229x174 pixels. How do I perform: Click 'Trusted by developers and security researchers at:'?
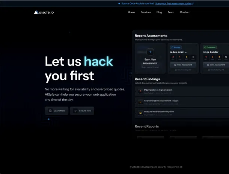coord(156,167)
